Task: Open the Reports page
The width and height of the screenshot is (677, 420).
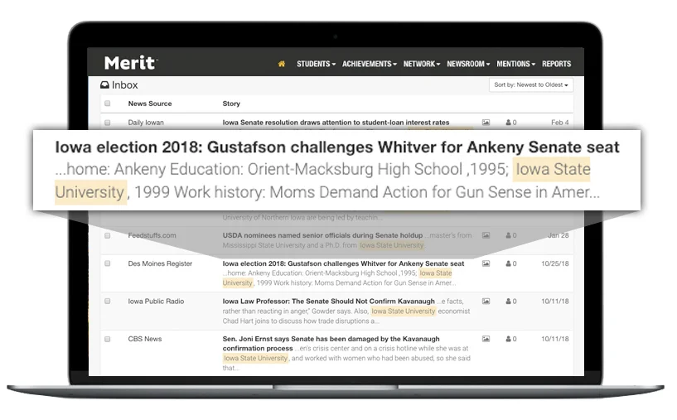Action: (x=557, y=64)
